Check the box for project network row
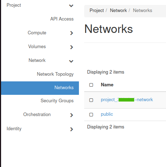 [91, 100]
